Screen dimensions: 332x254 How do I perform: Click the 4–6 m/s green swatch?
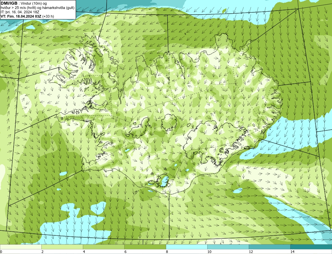coord(104,247)
